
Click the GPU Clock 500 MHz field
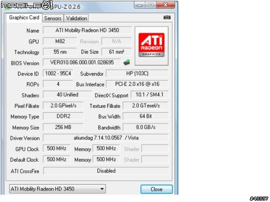[57, 149]
